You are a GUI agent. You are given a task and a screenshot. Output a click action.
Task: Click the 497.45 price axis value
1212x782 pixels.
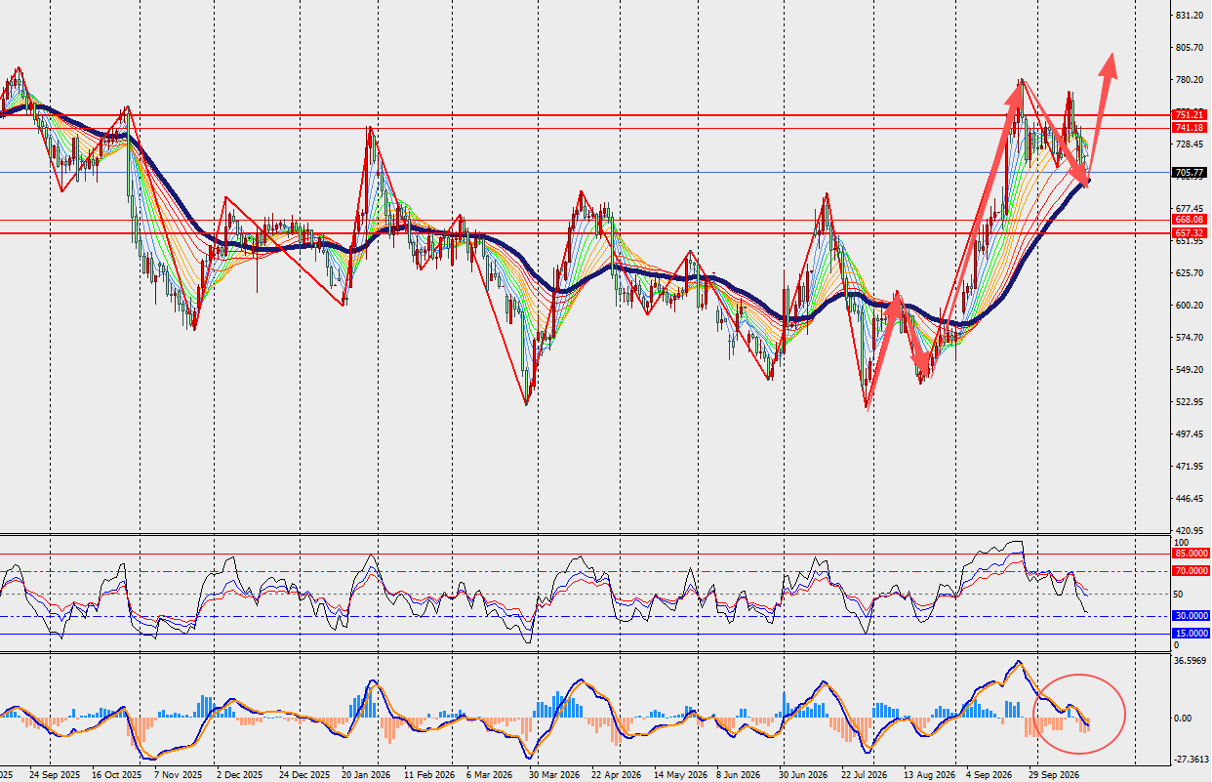pyautogui.click(x=1189, y=434)
